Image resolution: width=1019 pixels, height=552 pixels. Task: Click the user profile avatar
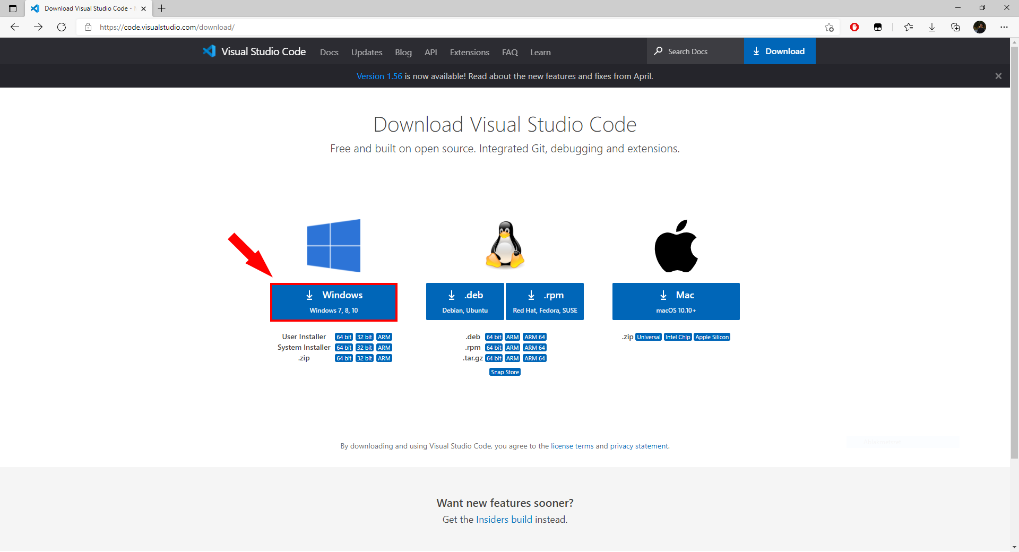pyautogui.click(x=980, y=27)
